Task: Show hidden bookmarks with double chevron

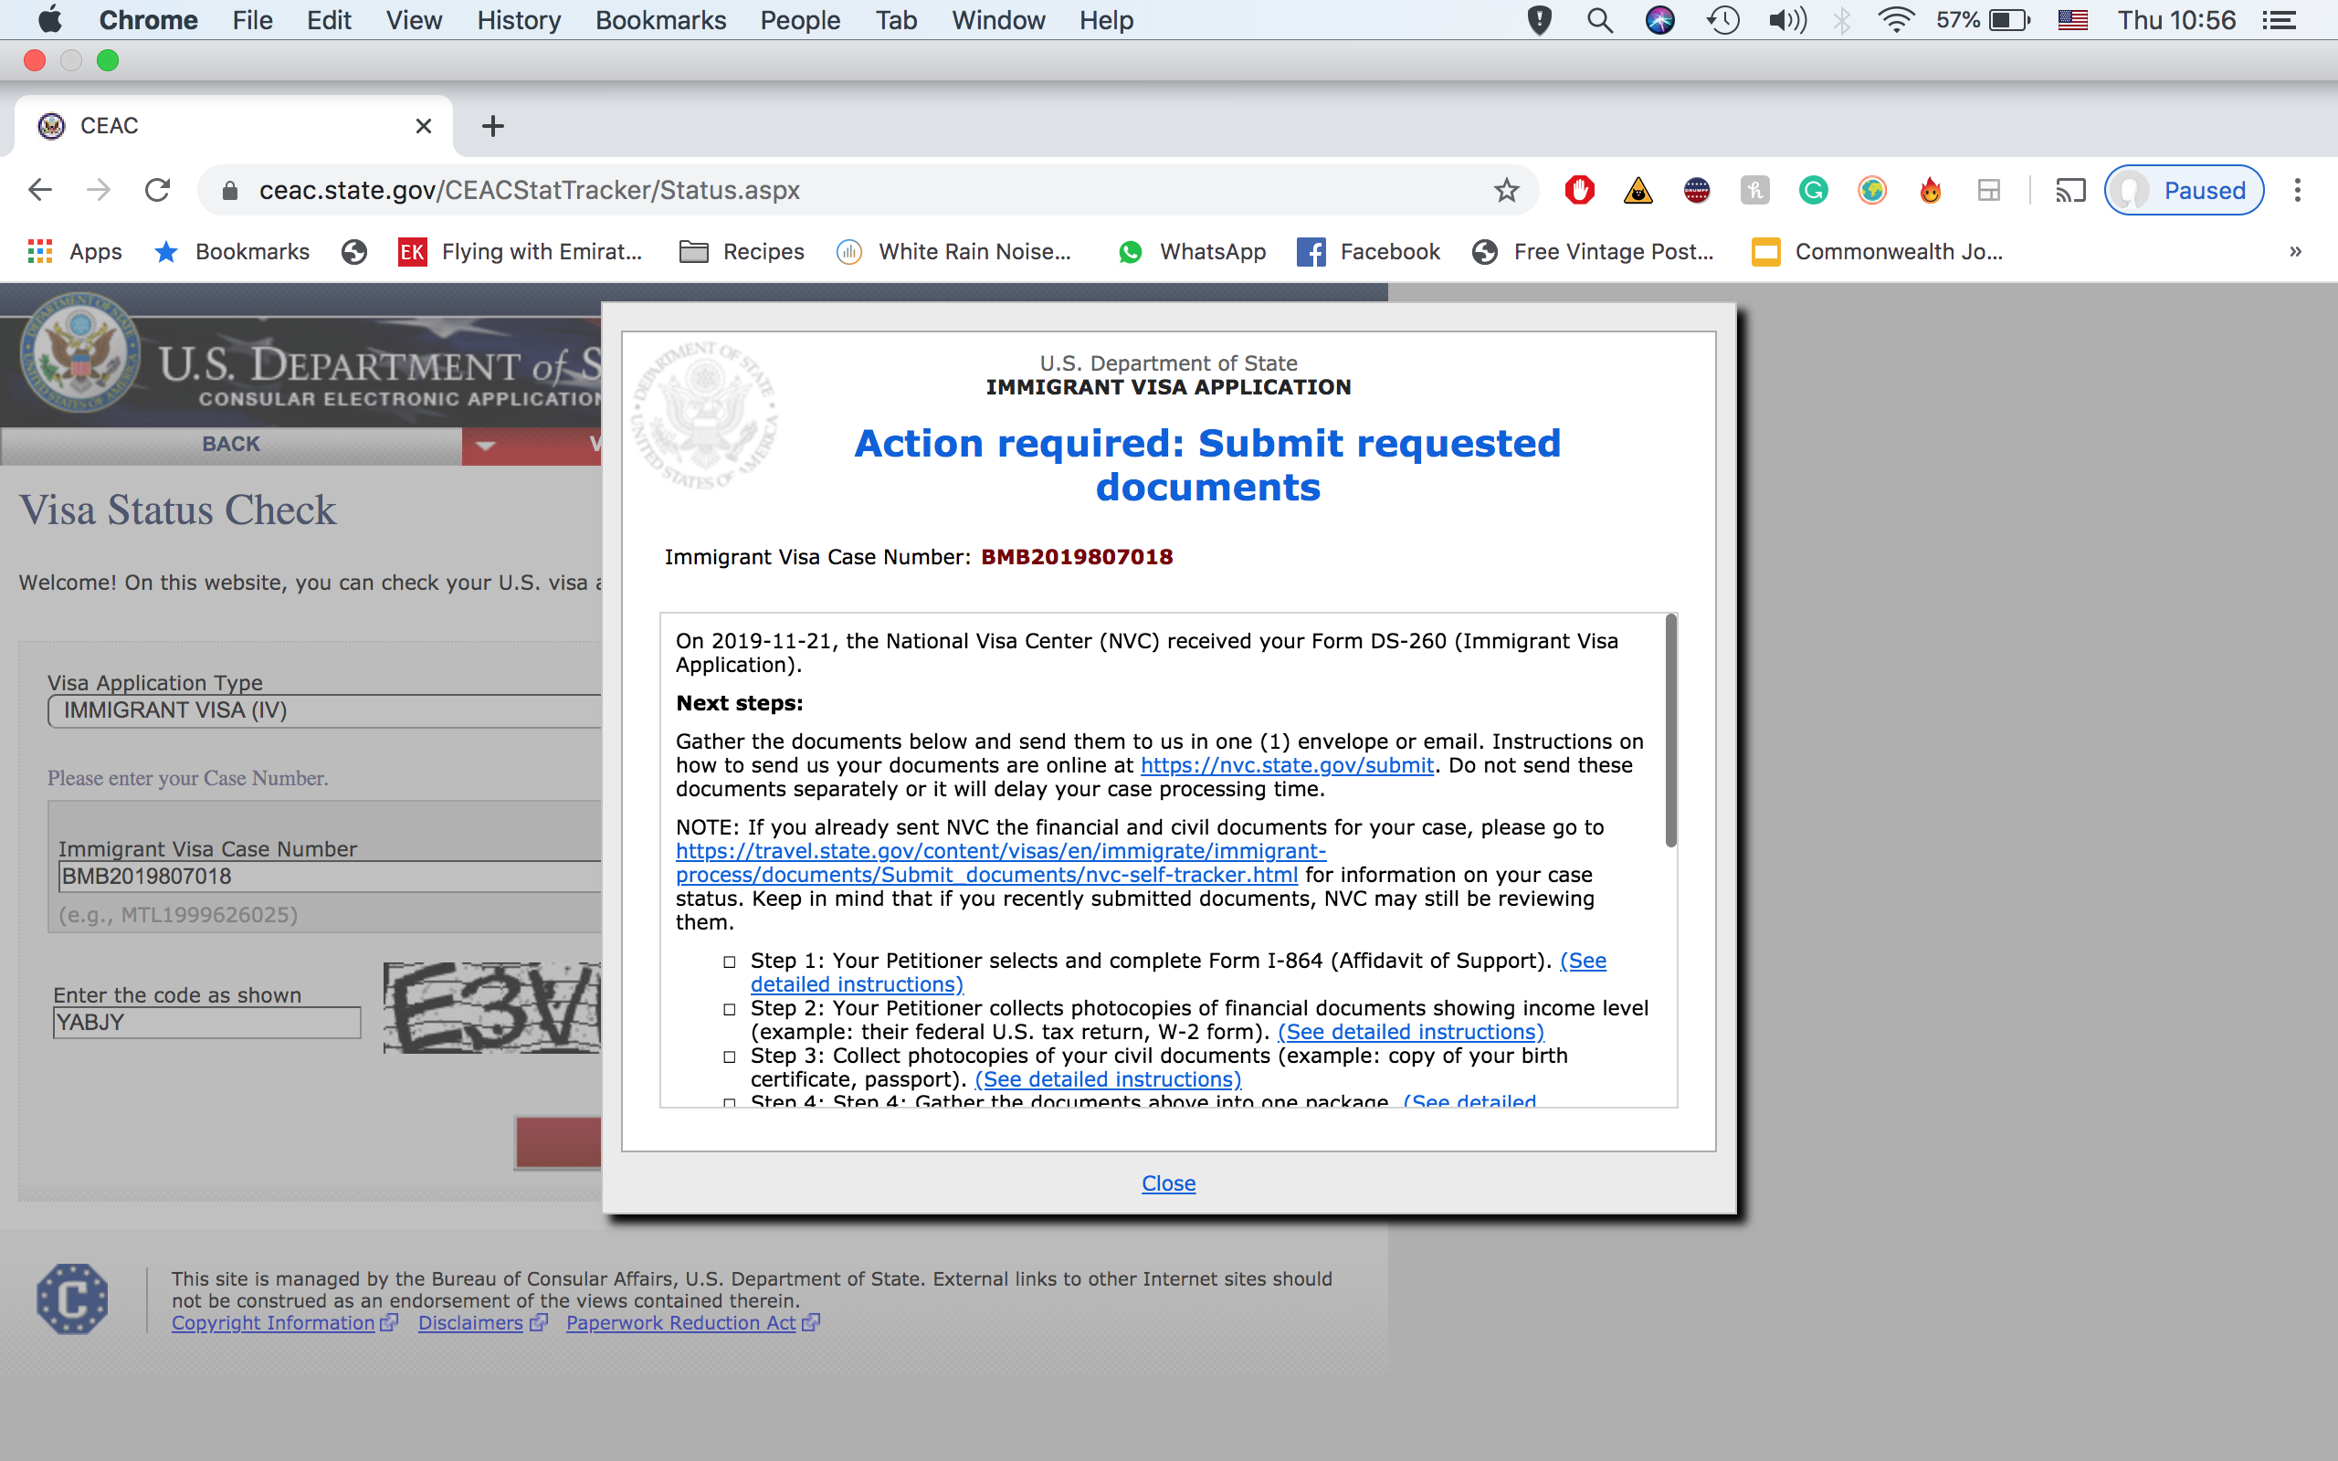Action: pyautogui.click(x=2295, y=252)
